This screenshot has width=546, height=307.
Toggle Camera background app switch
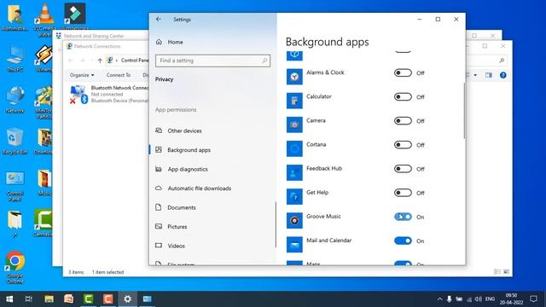click(x=403, y=121)
